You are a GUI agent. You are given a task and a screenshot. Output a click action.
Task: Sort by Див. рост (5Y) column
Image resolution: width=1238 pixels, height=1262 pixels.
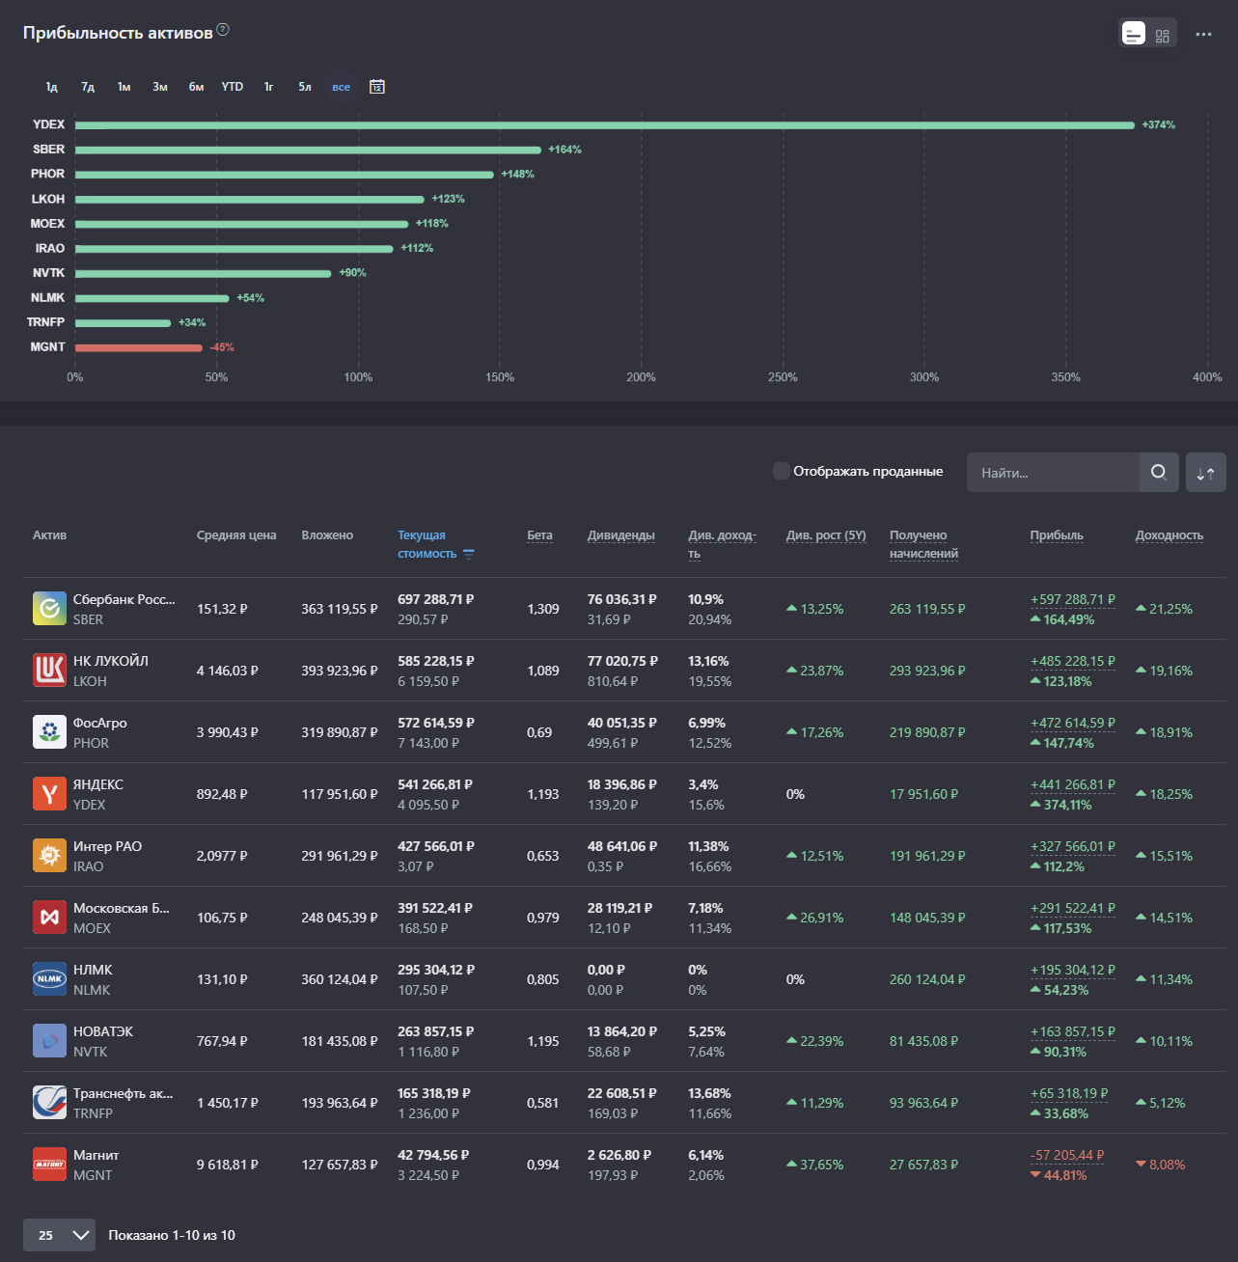[826, 535]
